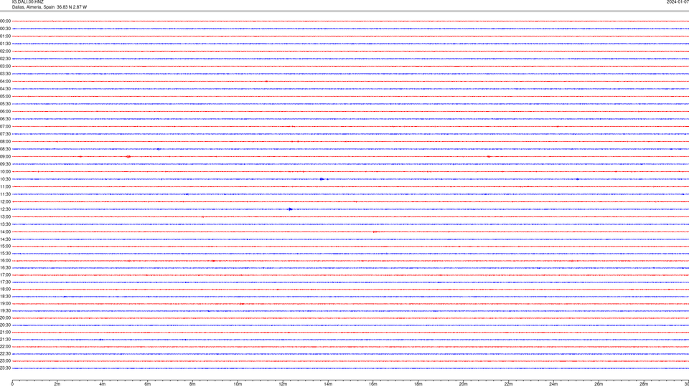Select the 22:00 trace time label

coord(5,347)
